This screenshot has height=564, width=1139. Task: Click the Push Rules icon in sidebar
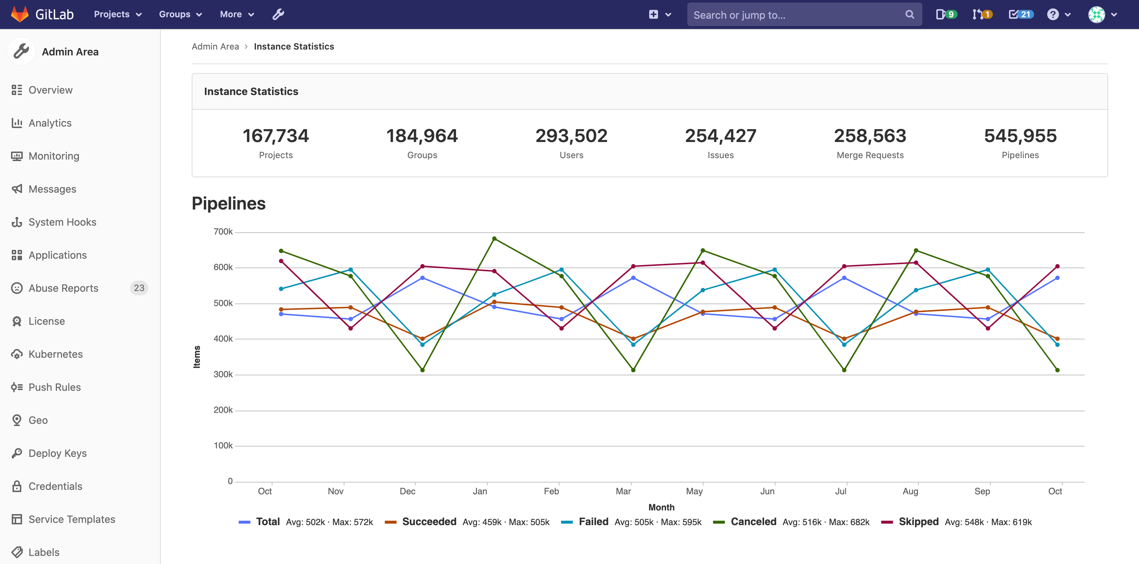click(17, 387)
